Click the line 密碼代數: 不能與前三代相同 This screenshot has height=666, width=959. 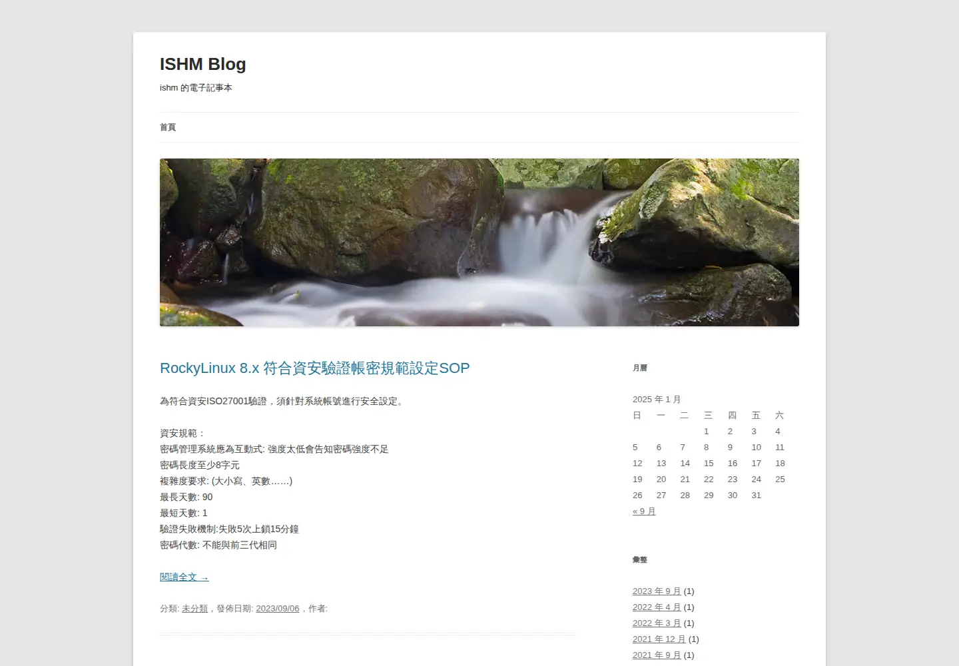pyautogui.click(x=218, y=545)
